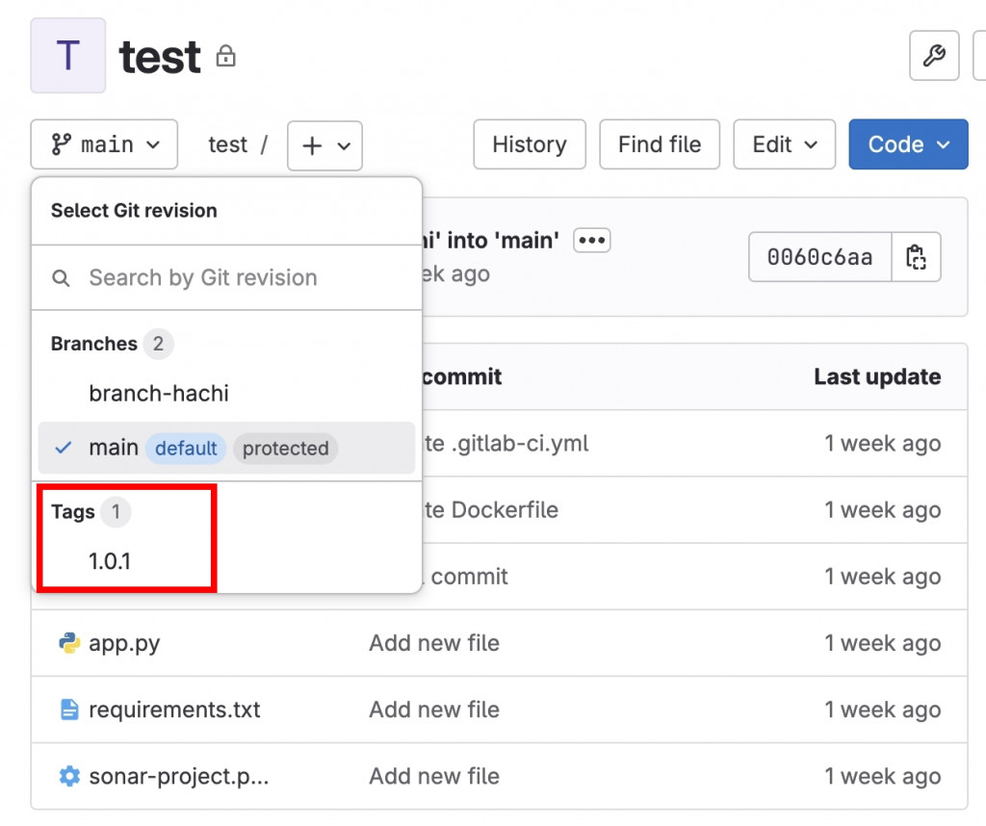
Task: Click the sonar-project gear file icon
Action: [68, 776]
